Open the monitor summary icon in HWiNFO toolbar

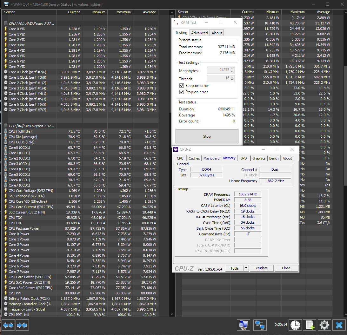pos(244,325)
